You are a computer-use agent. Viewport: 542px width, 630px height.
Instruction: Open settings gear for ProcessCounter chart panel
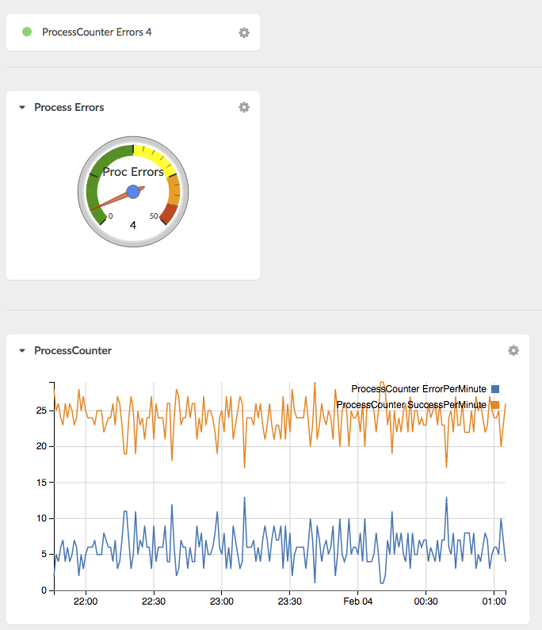click(x=513, y=350)
